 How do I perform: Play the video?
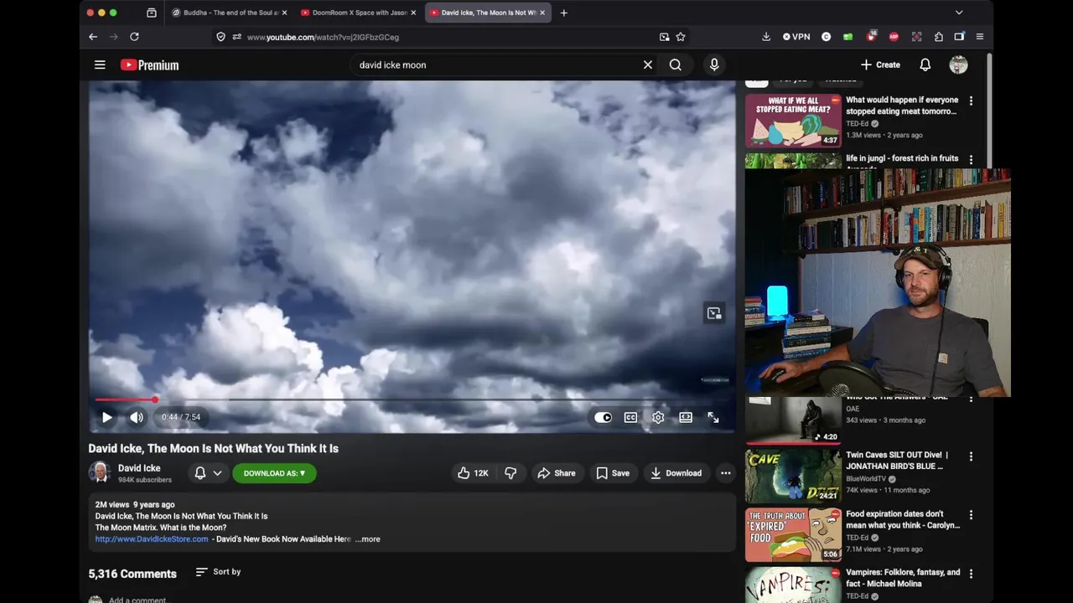click(x=106, y=417)
